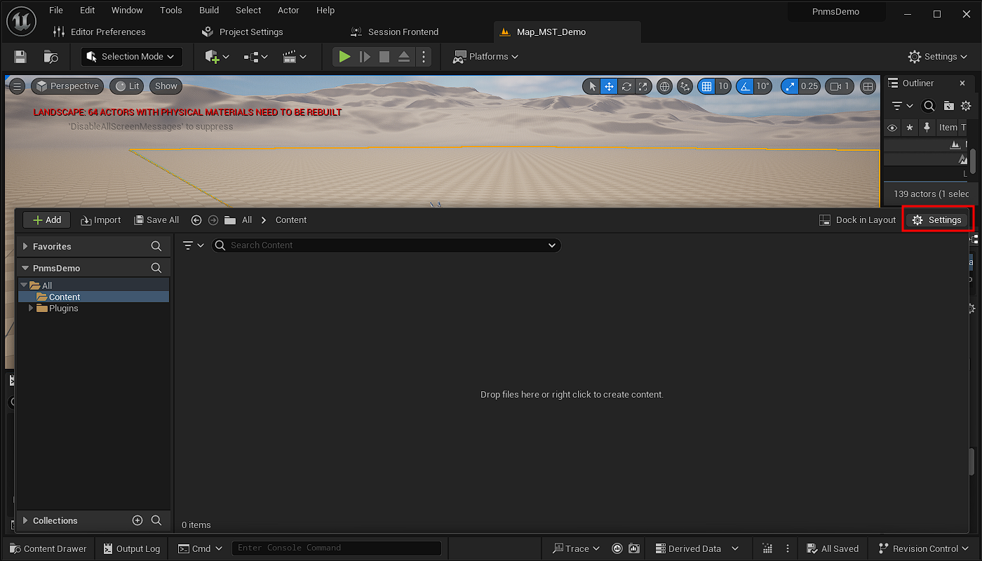The width and height of the screenshot is (982, 561).
Task: Click the Import button in Content Browser
Action: pos(101,220)
